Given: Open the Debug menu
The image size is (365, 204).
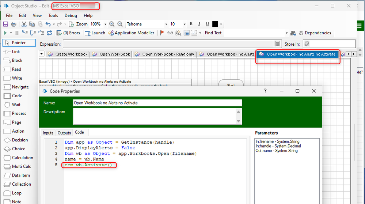Looking at the screenshot, I should (71, 15).
